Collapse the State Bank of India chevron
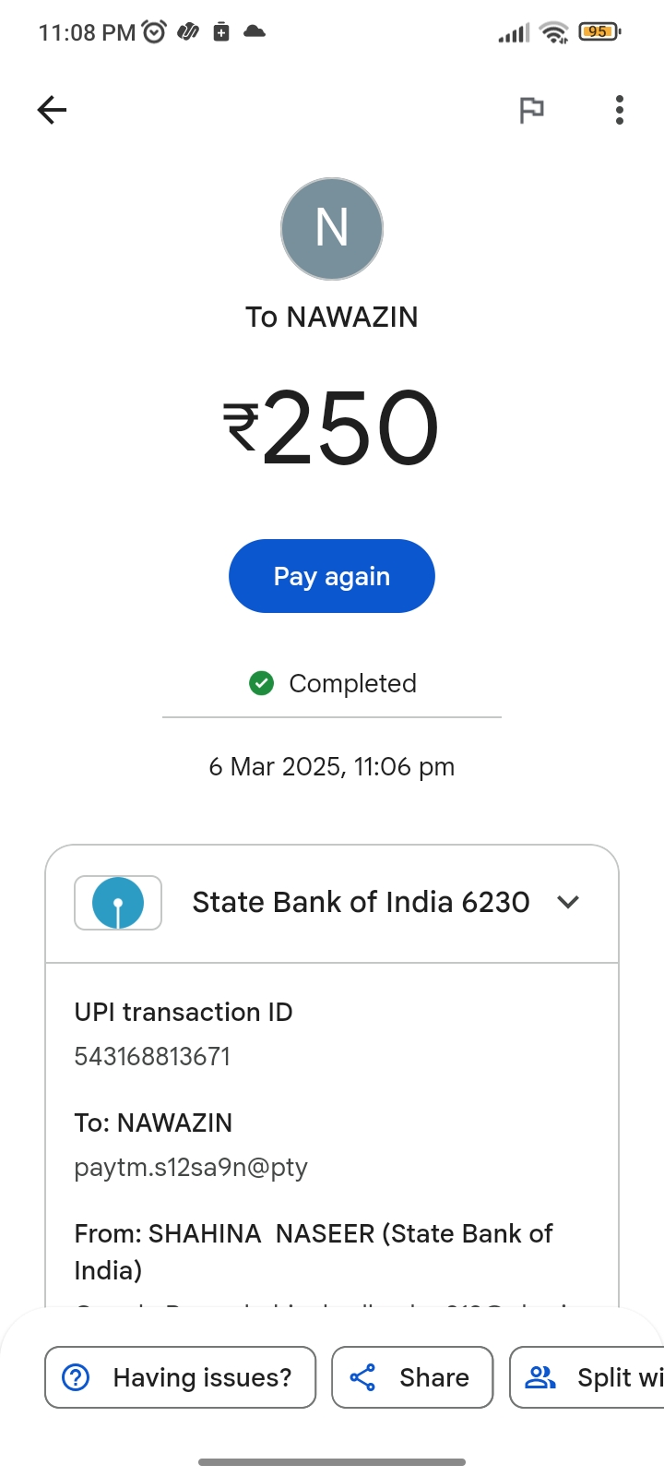 coord(568,902)
